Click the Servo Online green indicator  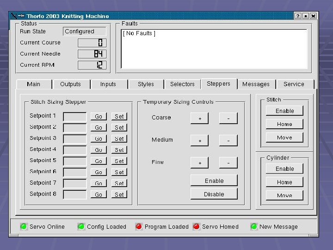24,226
